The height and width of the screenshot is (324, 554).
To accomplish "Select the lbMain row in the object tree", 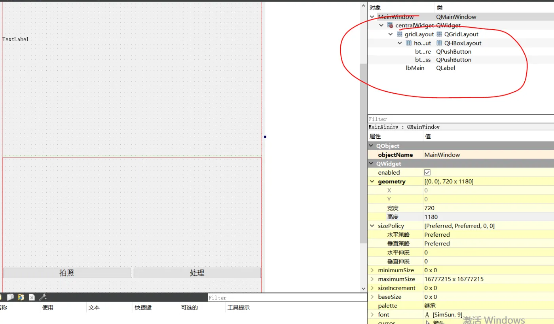I will coord(461,68).
